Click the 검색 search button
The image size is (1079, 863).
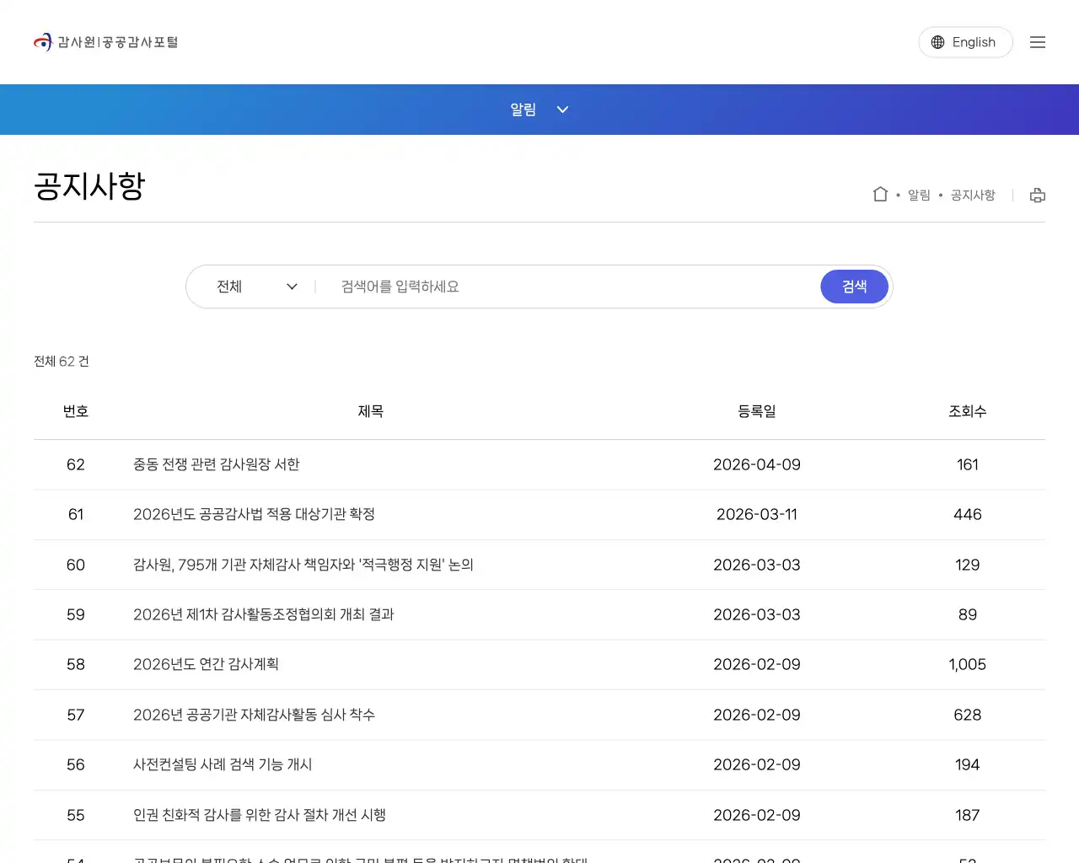click(x=855, y=287)
